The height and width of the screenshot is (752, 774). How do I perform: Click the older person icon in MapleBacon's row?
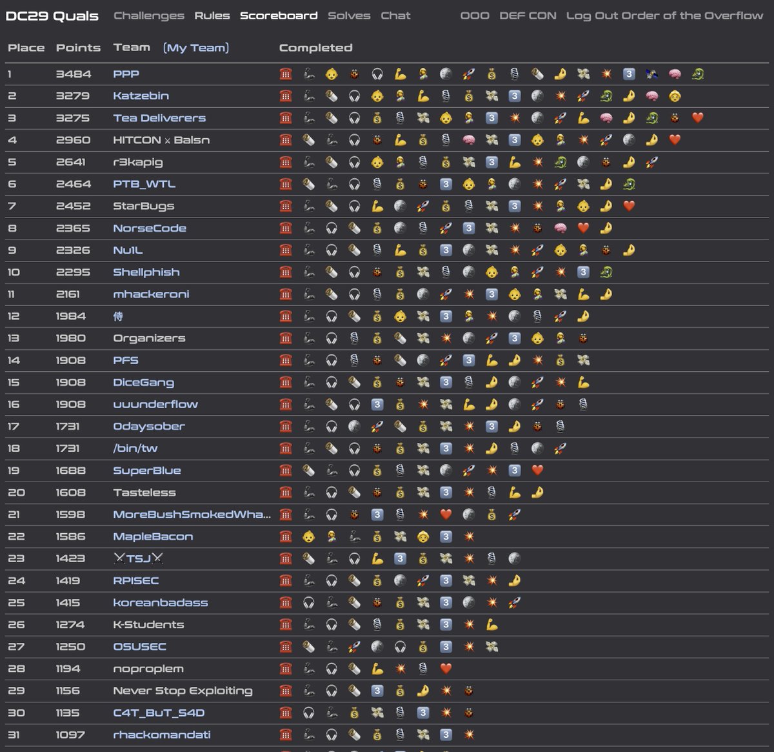tap(423, 536)
